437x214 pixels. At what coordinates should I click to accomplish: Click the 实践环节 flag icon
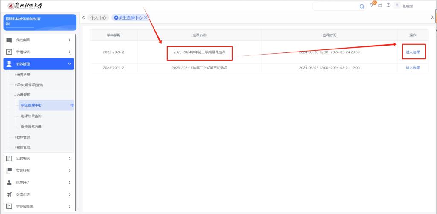point(9,171)
